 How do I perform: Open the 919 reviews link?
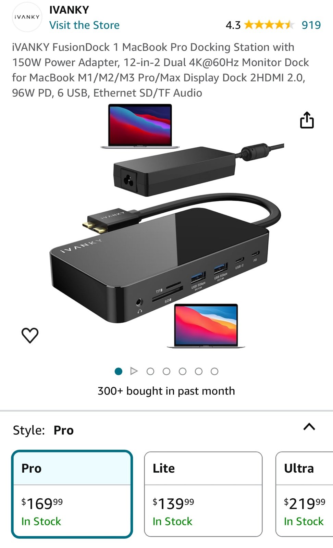click(311, 25)
